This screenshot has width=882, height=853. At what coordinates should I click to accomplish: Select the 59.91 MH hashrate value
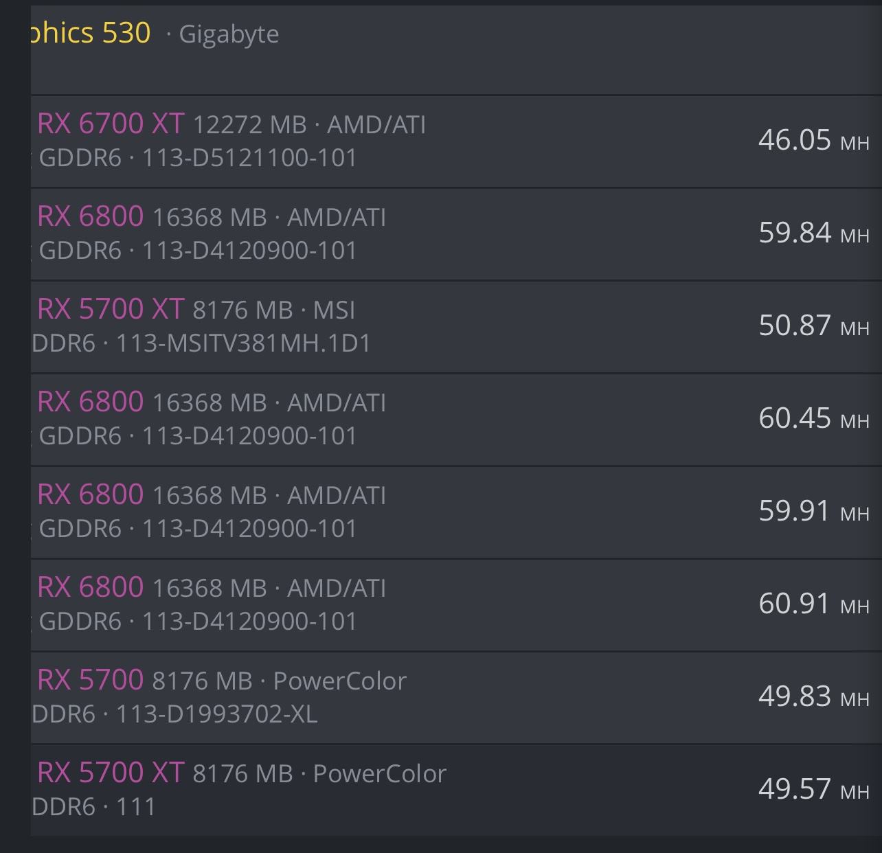(814, 511)
